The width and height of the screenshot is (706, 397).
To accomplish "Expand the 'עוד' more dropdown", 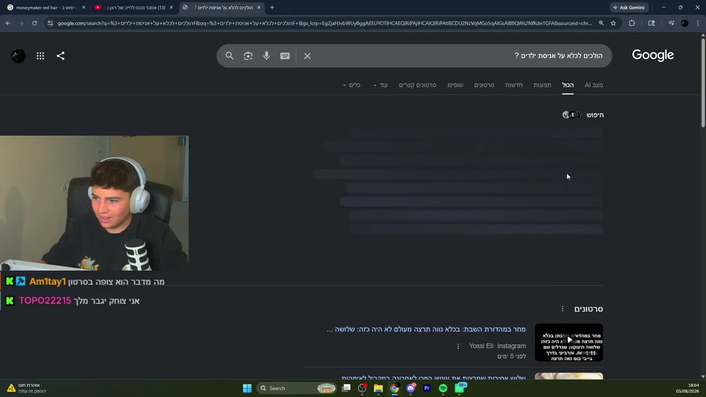I will coord(381,85).
